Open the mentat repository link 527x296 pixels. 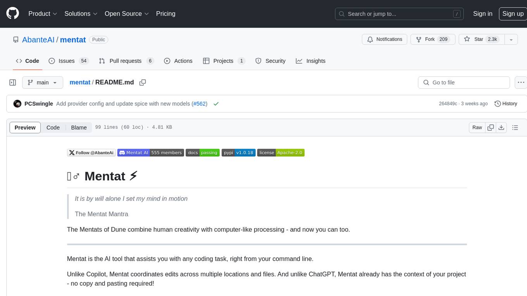[73, 40]
